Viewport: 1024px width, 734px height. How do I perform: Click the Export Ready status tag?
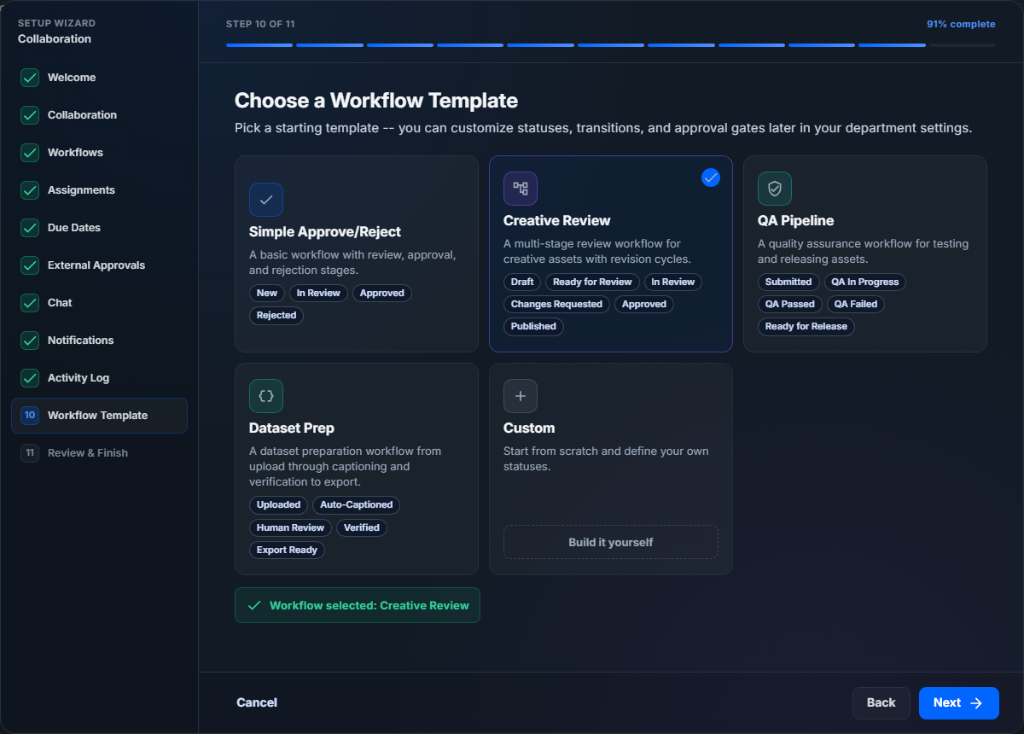[x=287, y=550]
